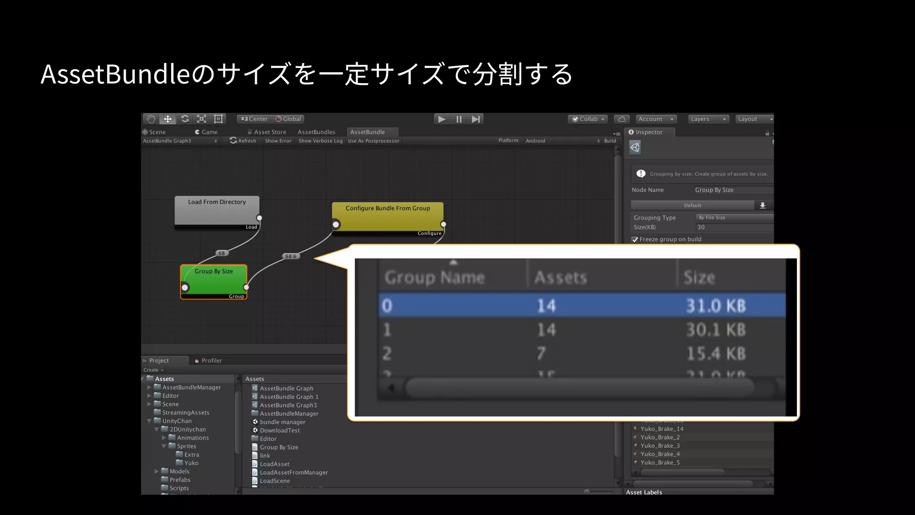Toggle Center pivot mode button
Screen dimensions: 915x515
click(254, 119)
